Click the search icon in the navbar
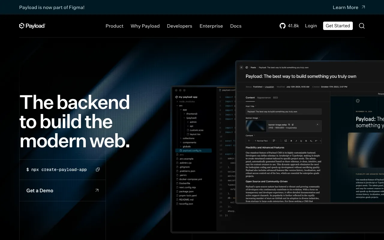384x240 pixels. [362, 26]
